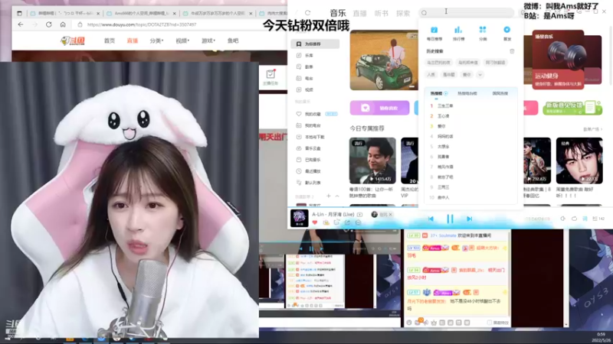Skip to the previous track
Image resolution: width=613 pixels, height=344 pixels.
(x=431, y=219)
